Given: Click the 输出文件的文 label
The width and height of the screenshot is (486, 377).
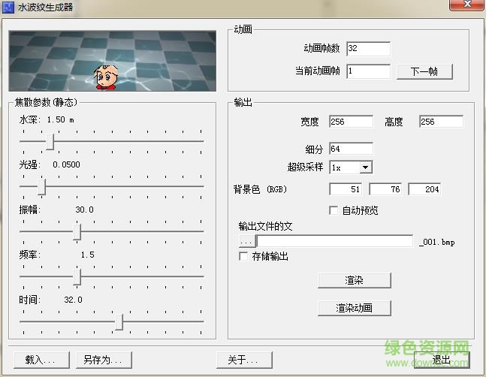Looking at the screenshot, I should tap(265, 226).
